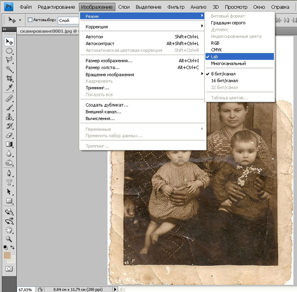Open the Фильтр menu
The height and width of the screenshot is (292, 297).
coord(175,7)
